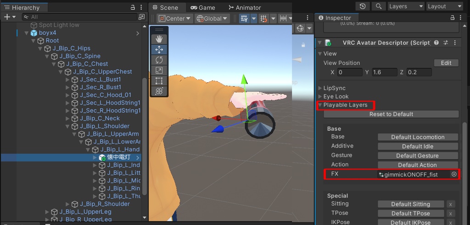The image size is (470, 225).
Task: Open the Center pivot dropdown
Action: point(174,18)
